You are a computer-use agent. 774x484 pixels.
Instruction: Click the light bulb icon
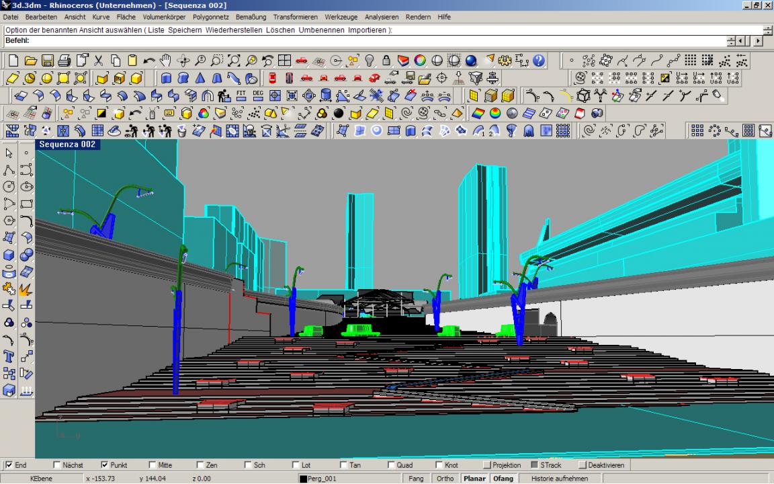tap(370, 61)
